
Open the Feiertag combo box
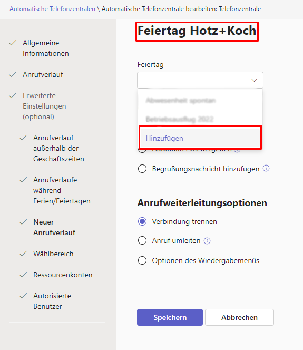tap(200, 80)
